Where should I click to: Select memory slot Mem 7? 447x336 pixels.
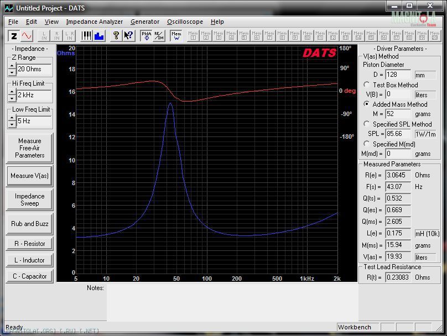[269, 36]
